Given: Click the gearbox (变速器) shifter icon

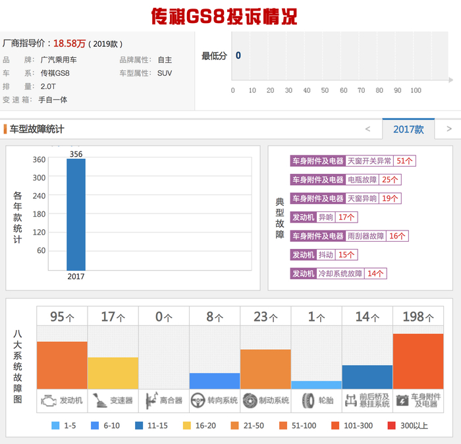Looking at the screenshot, I should coord(99,401).
